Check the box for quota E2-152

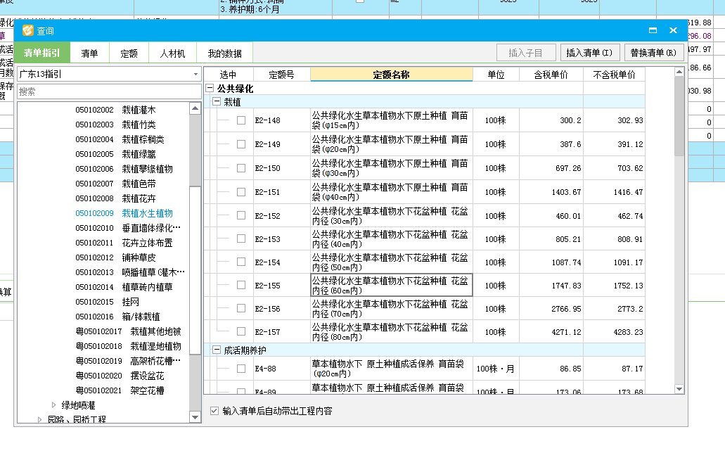[x=241, y=215]
